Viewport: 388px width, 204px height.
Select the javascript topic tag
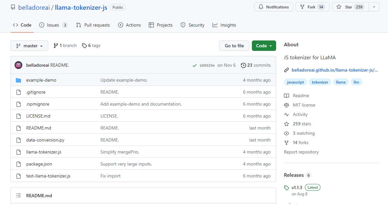tap(296, 82)
